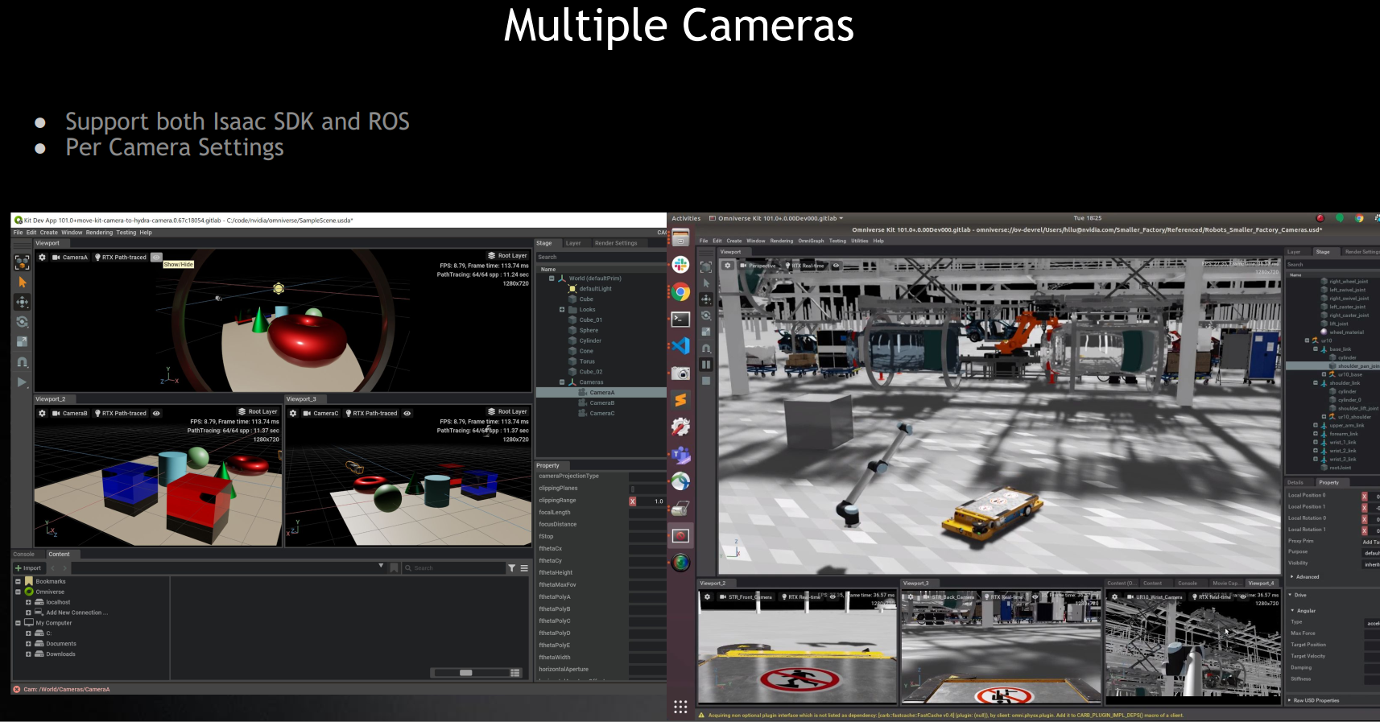
Task: Open settings gear of CameraA viewport
Action: point(42,258)
